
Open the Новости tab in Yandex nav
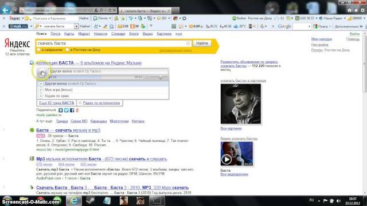point(100,34)
